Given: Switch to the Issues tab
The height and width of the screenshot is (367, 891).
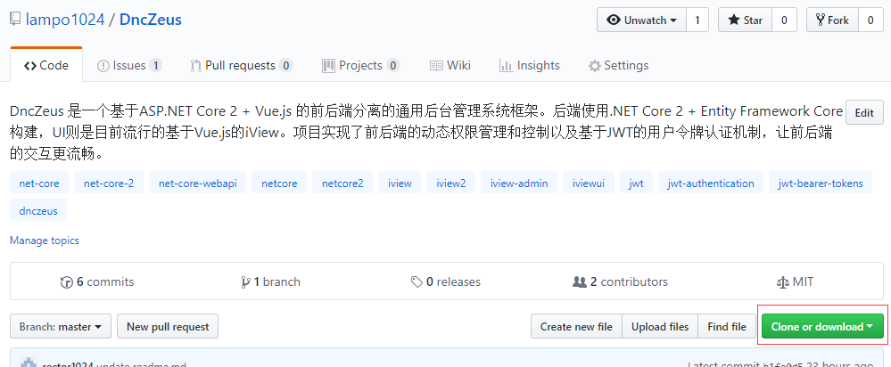Looking at the screenshot, I should [129, 66].
